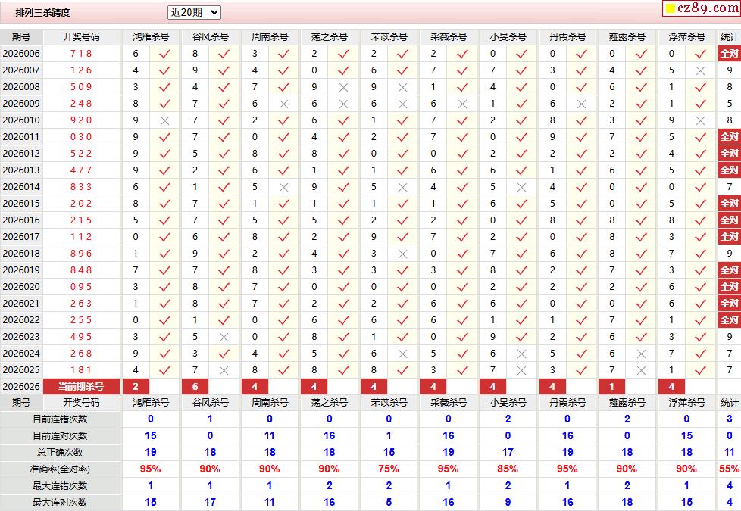Click winning number 181
The image size is (741, 511).
81,369
